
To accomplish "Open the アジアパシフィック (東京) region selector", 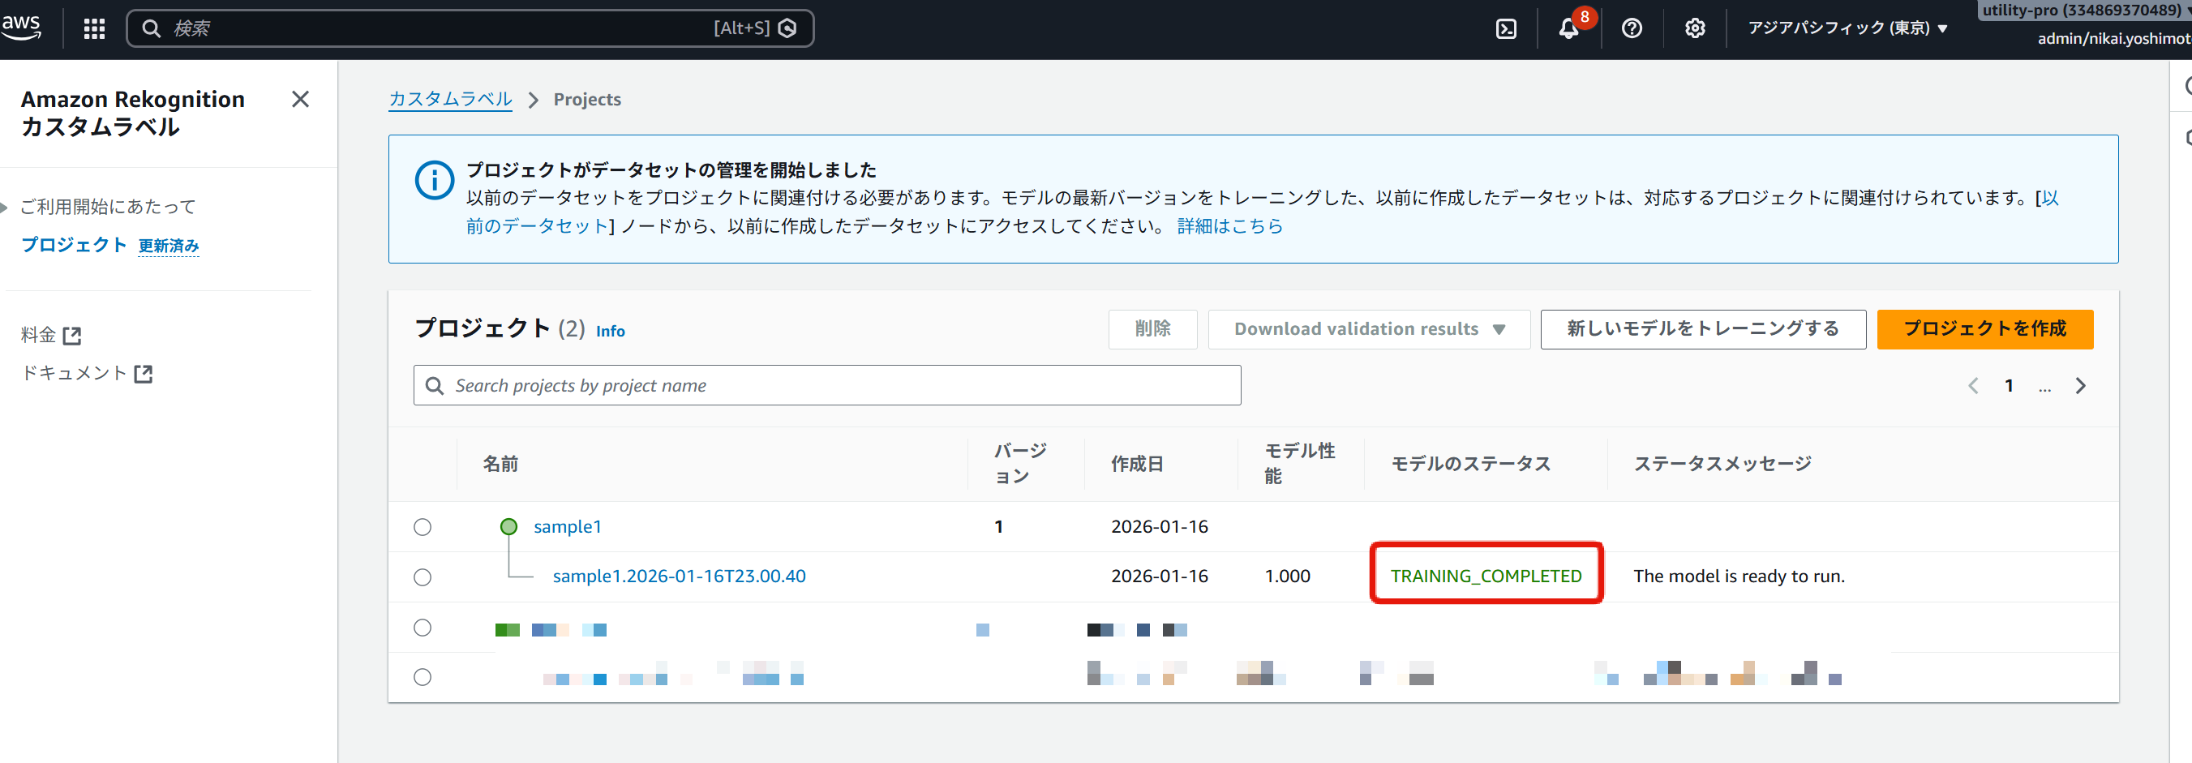I will tap(1847, 28).
